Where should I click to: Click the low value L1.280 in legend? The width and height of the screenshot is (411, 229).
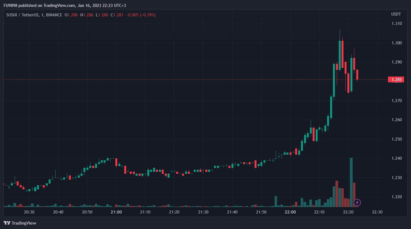[102, 15]
